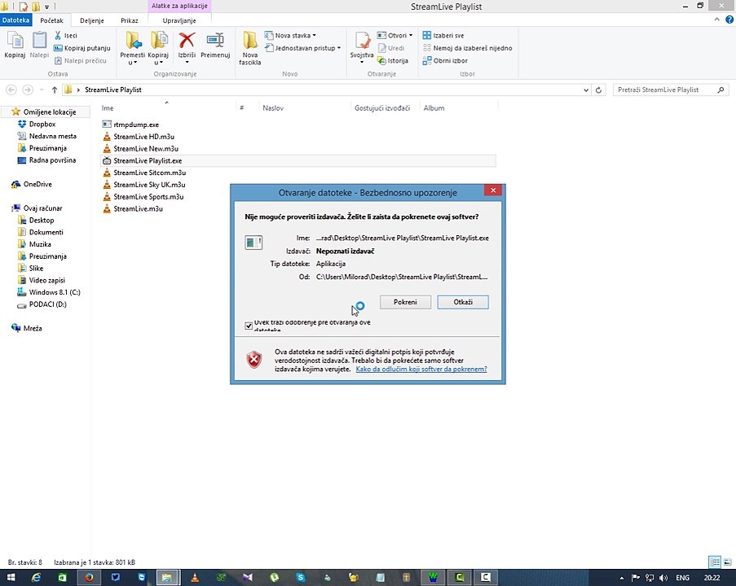This screenshot has height=586, width=736.
Task: Open Dropbox in the navigation pane
Action: tap(37, 124)
